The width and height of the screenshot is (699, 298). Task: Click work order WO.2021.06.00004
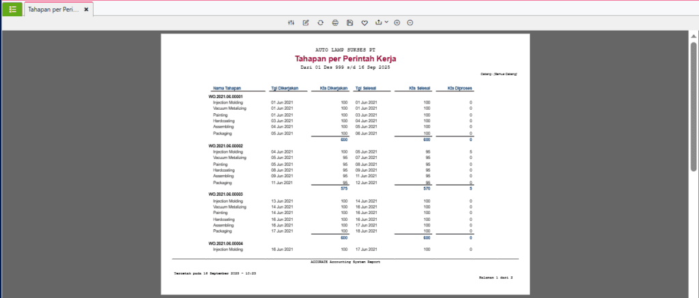click(x=225, y=243)
